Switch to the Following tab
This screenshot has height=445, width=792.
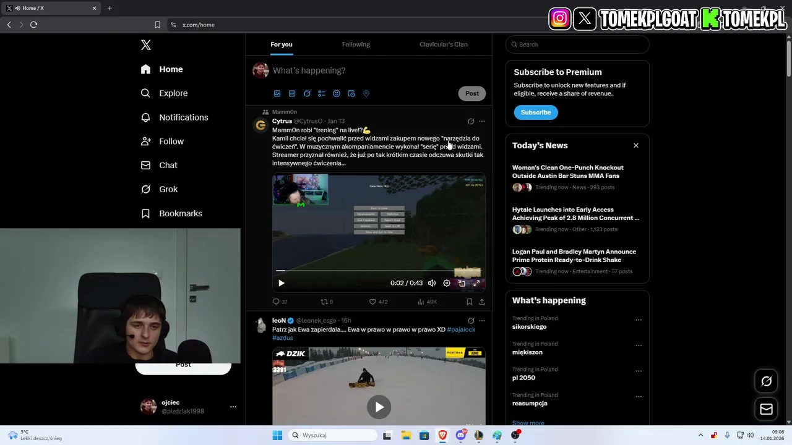[x=356, y=44]
